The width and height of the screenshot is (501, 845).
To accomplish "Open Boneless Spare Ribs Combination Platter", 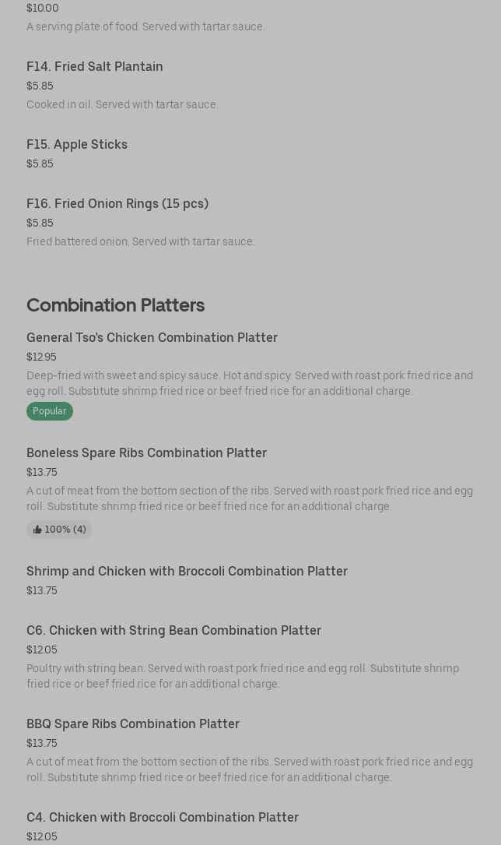I will pyautogui.click(x=146, y=452).
